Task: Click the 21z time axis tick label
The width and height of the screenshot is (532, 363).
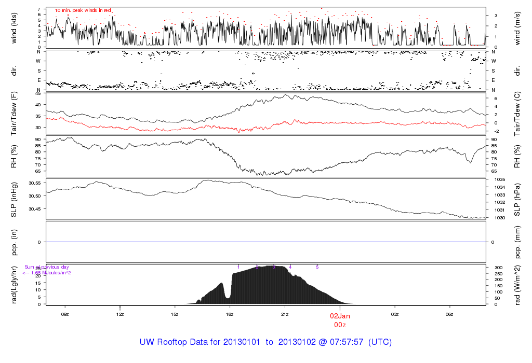Action: [x=285, y=314]
